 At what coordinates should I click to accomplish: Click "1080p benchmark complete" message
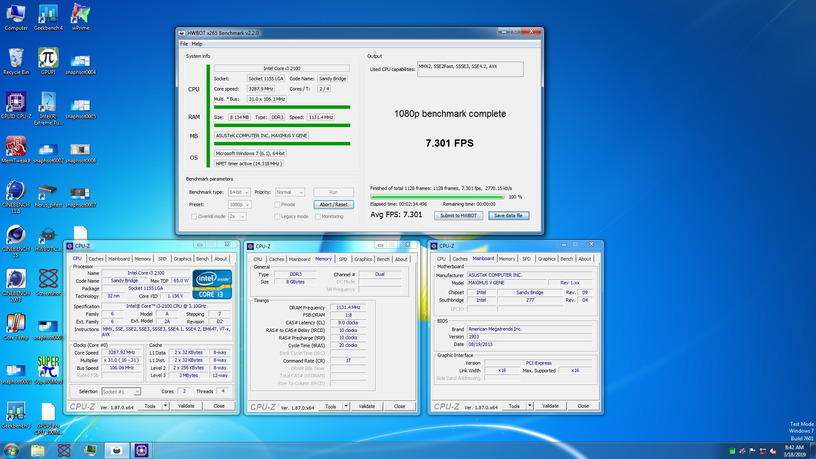(450, 114)
